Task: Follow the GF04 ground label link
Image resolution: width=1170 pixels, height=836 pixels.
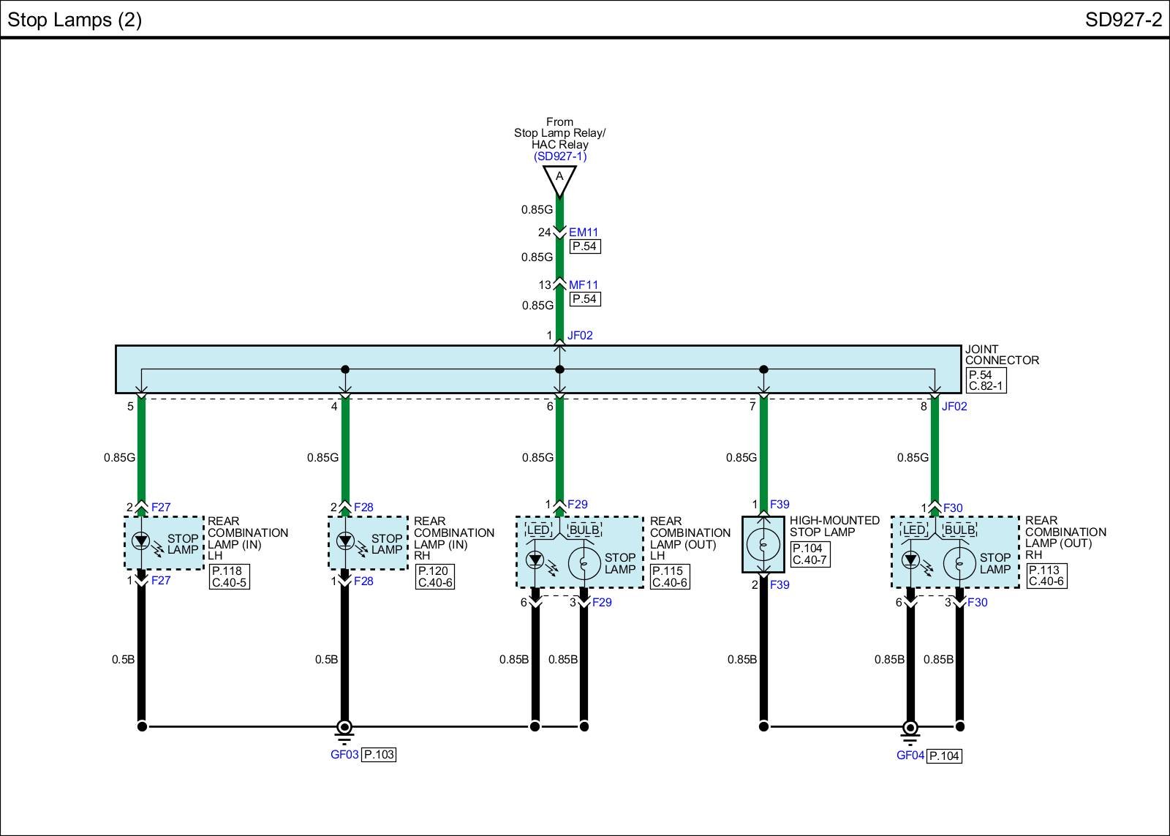Action: coord(910,756)
